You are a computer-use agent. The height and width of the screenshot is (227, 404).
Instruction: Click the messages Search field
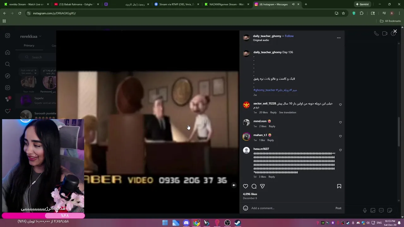coord(37,57)
